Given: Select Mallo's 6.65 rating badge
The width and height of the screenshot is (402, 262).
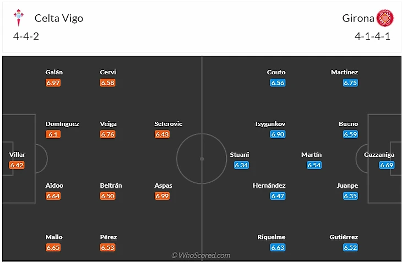Looking at the screenshot, I should click(x=53, y=248).
